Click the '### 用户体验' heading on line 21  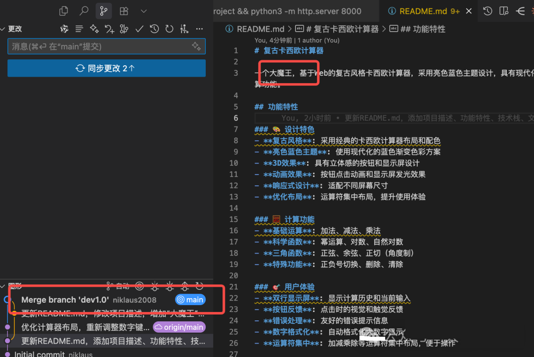(284, 287)
